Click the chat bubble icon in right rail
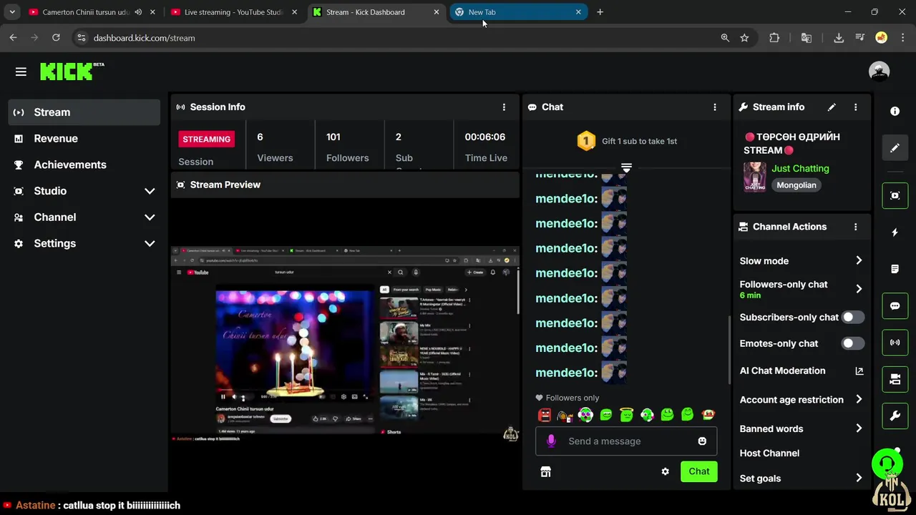 click(x=895, y=306)
